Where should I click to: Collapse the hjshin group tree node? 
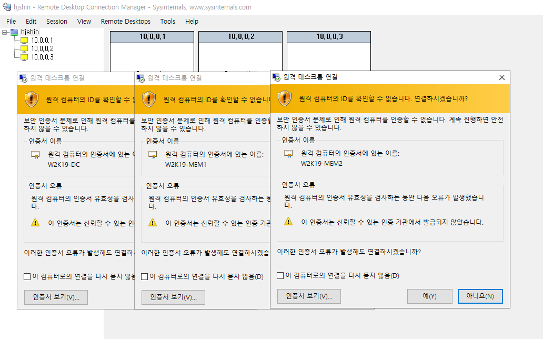[x=5, y=32]
